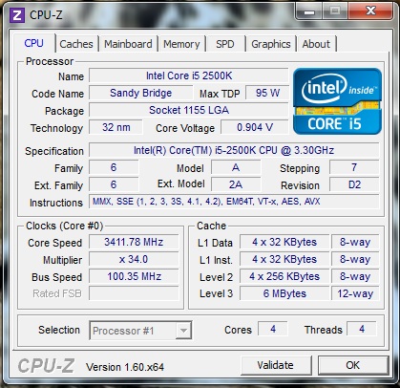Click the CPU-Z purple Z title icon
This screenshot has height=388, width=400.
[x=17, y=15]
